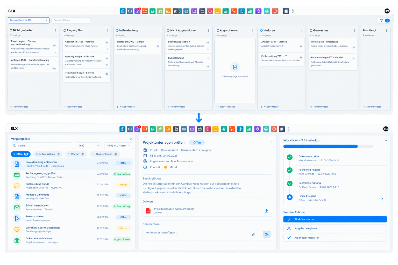Focus the Suchen / Filtern field
Image resolution: width=398 pixels, height=265 pixels.
coord(71,20)
